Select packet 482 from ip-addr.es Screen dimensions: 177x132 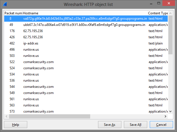[x=86, y=43]
